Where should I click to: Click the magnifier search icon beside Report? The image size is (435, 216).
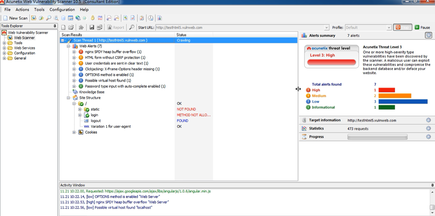pyautogui.click(x=132, y=28)
